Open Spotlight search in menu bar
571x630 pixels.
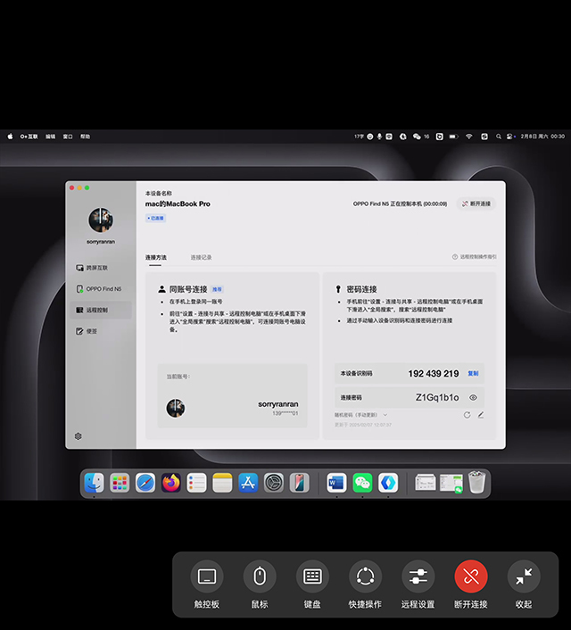point(498,137)
